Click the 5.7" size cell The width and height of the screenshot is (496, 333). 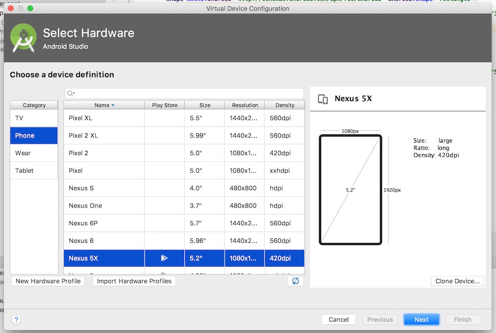(x=204, y=223)
